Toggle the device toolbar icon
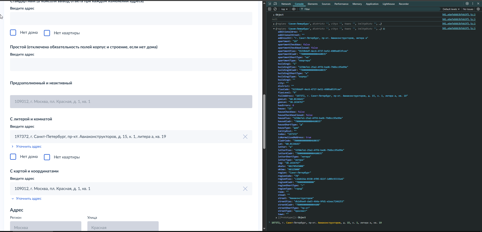Image resolution: width=482 pixels, height=232 pixels. (x=275, y=4)
